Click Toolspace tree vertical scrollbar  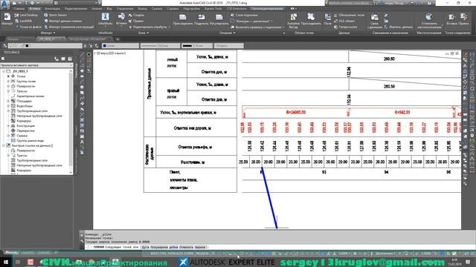71,121
